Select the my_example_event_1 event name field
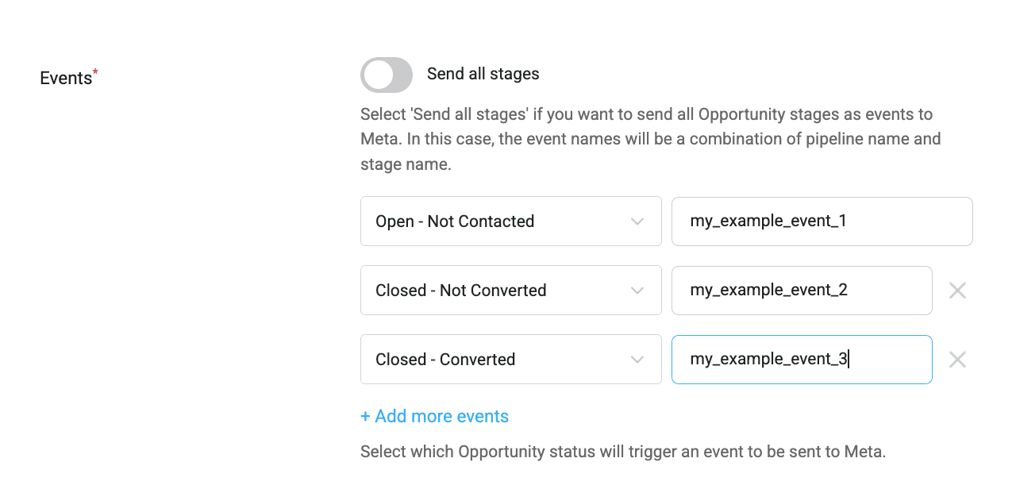The width and height of the screenshot is (1016, 489). 822,221
